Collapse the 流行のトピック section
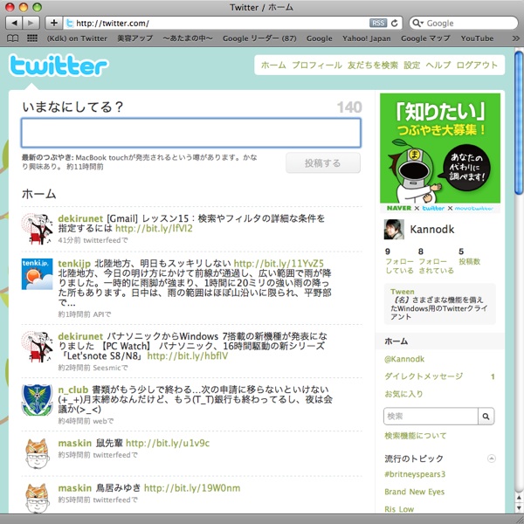Screen dimensions: 524x524 491,458
